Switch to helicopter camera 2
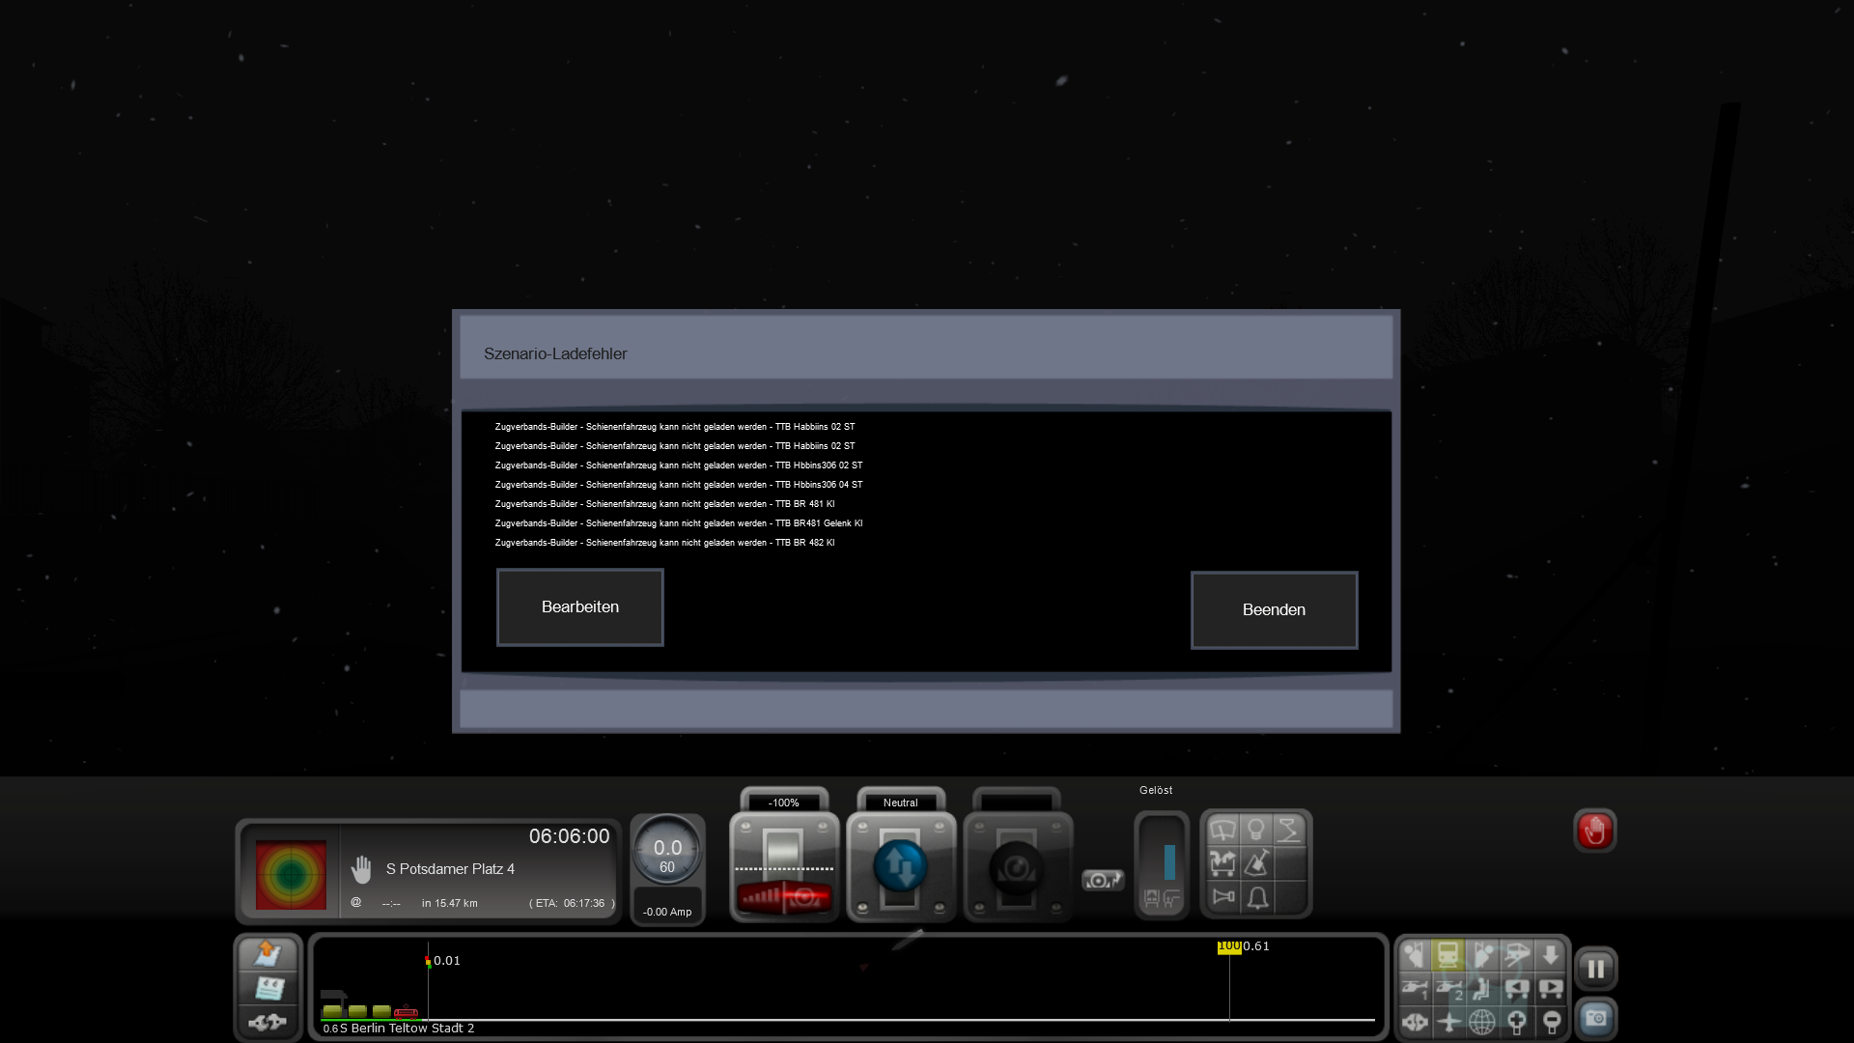This screenshot has height=1043, width=1854. click(x=1448, y=988)
